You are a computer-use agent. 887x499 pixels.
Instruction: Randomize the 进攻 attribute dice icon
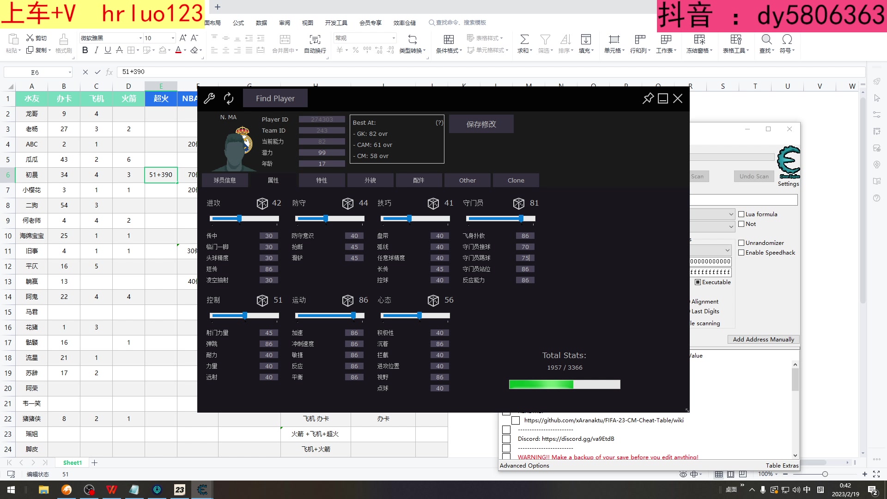(262, 203)
